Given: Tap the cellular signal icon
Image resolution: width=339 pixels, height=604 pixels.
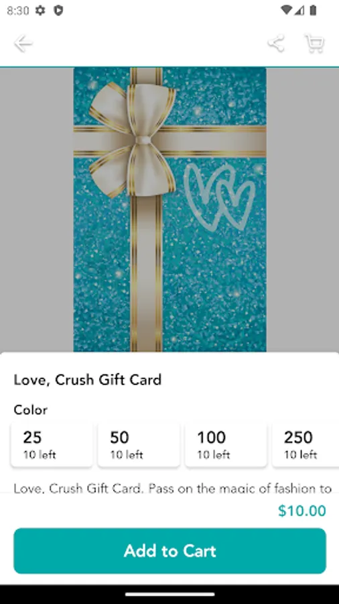Looking at the screenshot, I should tap(299, 10).
